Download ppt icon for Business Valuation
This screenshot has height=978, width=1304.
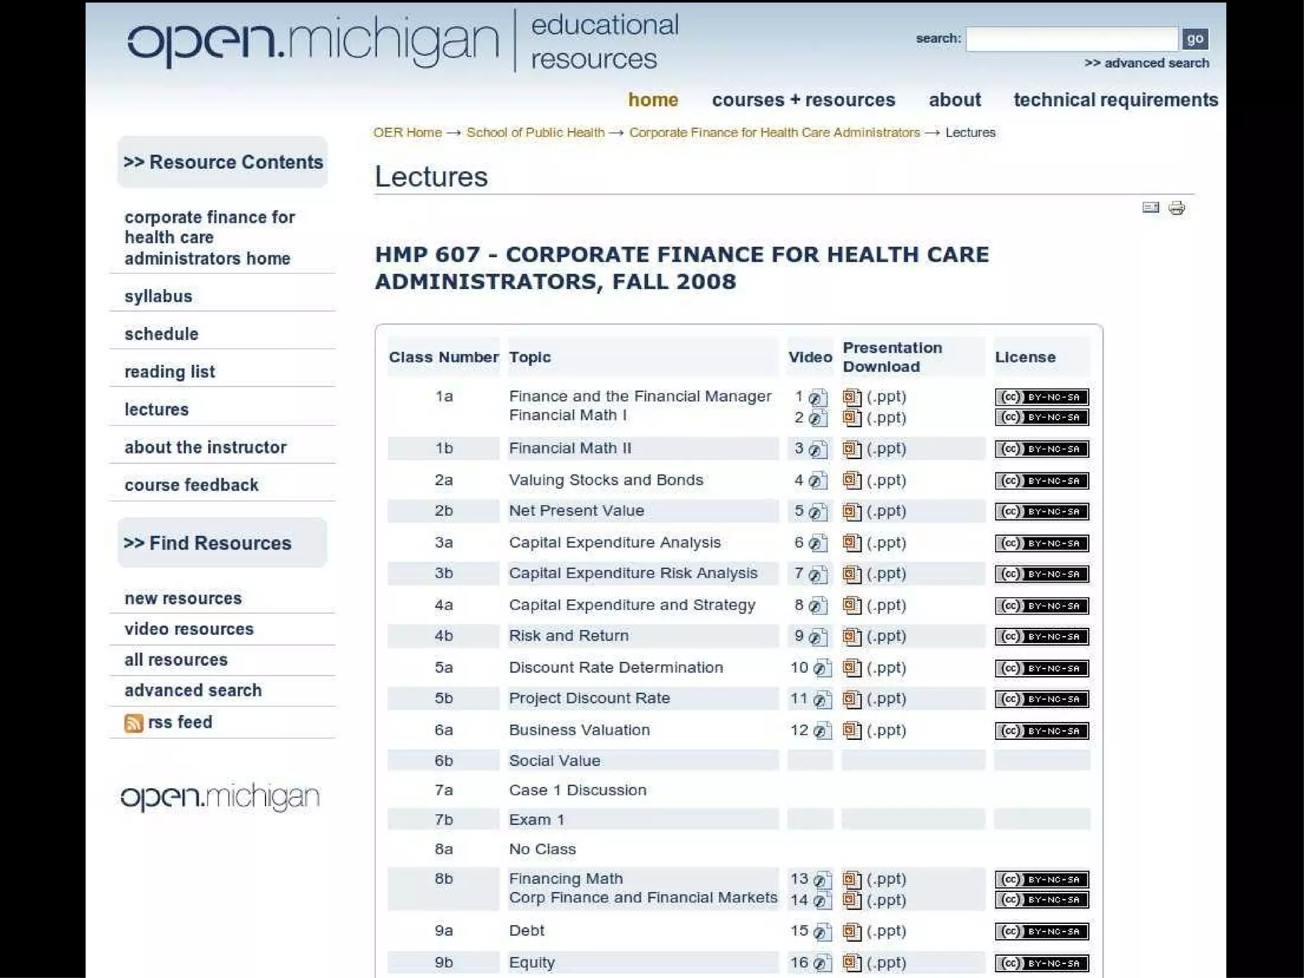pyautogui.click(x=851, y=731)
